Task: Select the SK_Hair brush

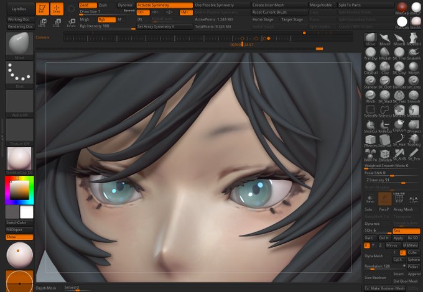Action: (x=399, y=141)
